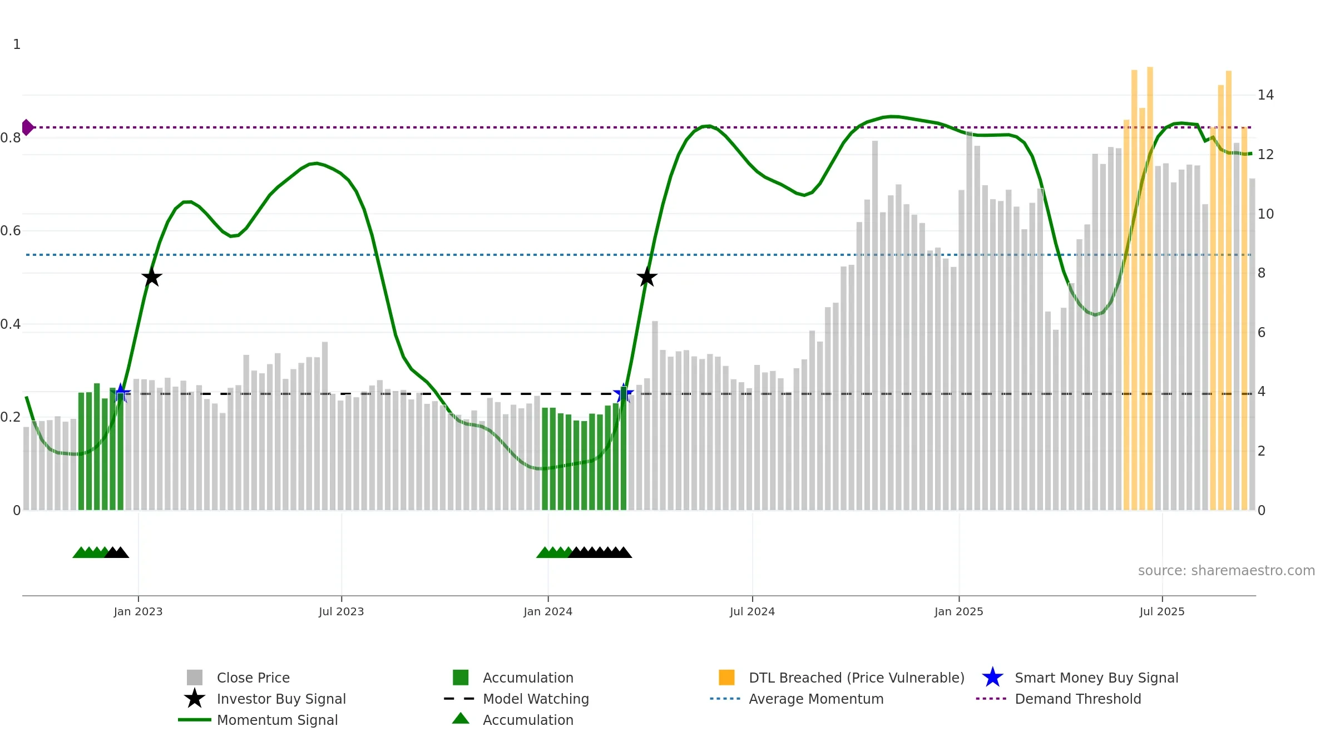The image size is (1335, 751).
Task: Toggle the dashed Model Watching legend entry
Action: tap(535, 699)
